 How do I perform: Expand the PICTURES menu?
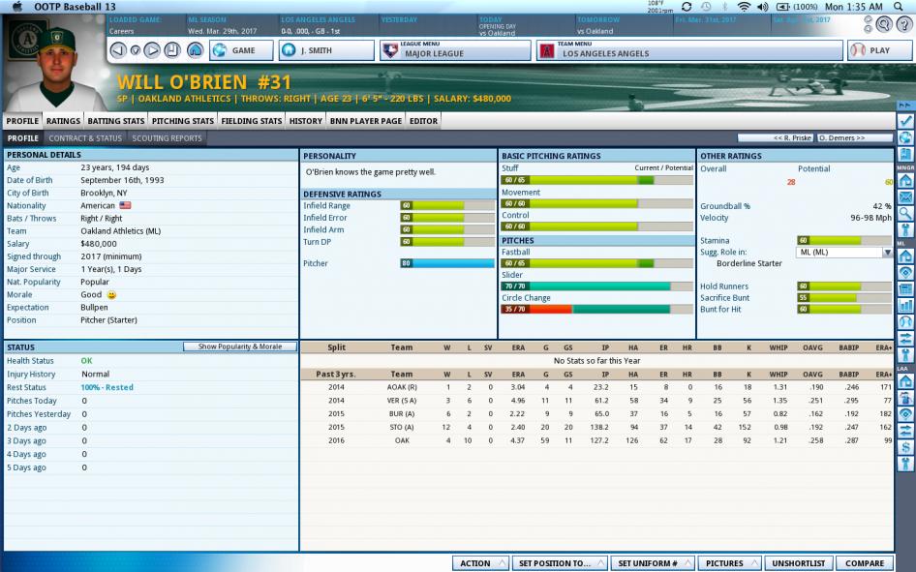[x=730, y=563]
